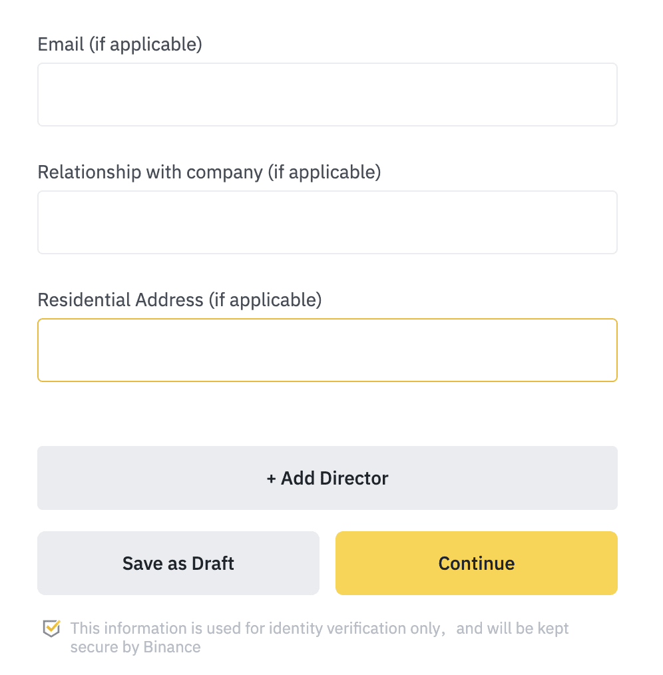Image resolution: width=663 pixels, height=675 pixels.
Task: Select the Relationship with company text box
Action: pos(328,222)
